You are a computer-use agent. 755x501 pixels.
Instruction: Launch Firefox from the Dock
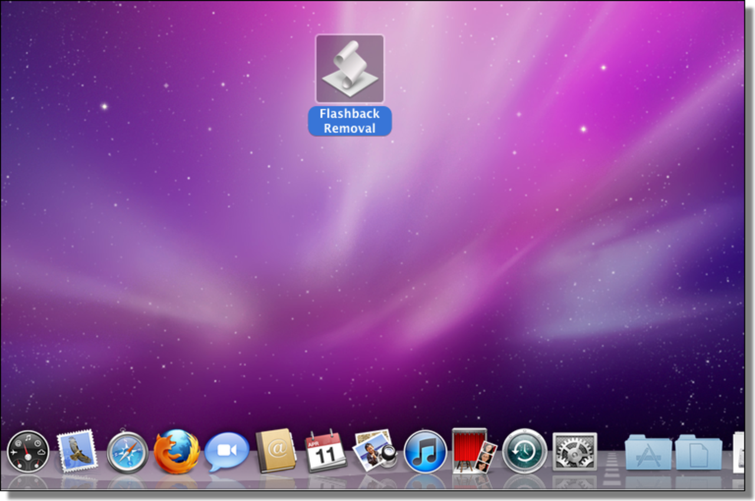[x=176, y=451]
